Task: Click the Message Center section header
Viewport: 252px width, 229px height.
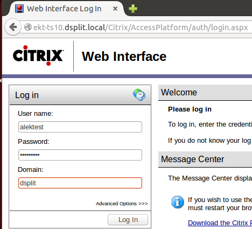Action: 205,159
